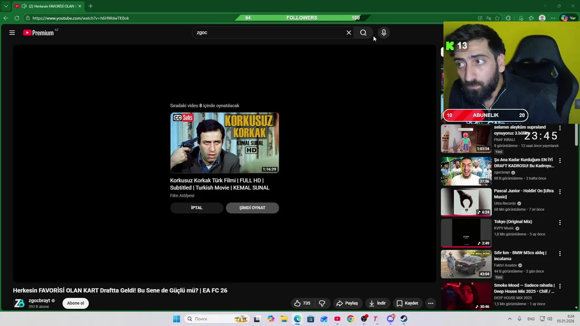Open zgocbrayt channel avatar
This screenshot has width=580, height=326.
[19, 303]
